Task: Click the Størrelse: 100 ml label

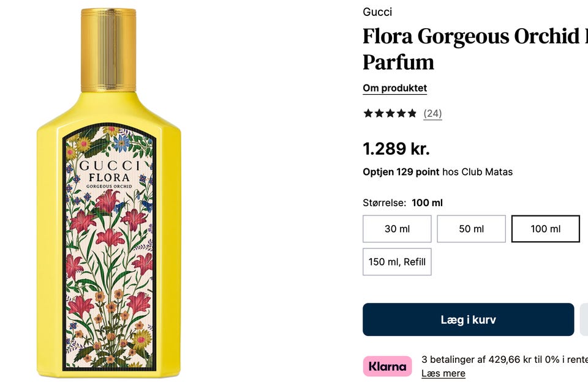Action: [x=402, y=203]
